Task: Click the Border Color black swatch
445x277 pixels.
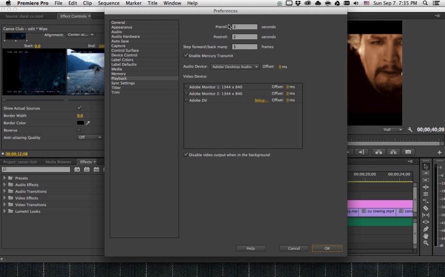Action: [x=80, y=123]
